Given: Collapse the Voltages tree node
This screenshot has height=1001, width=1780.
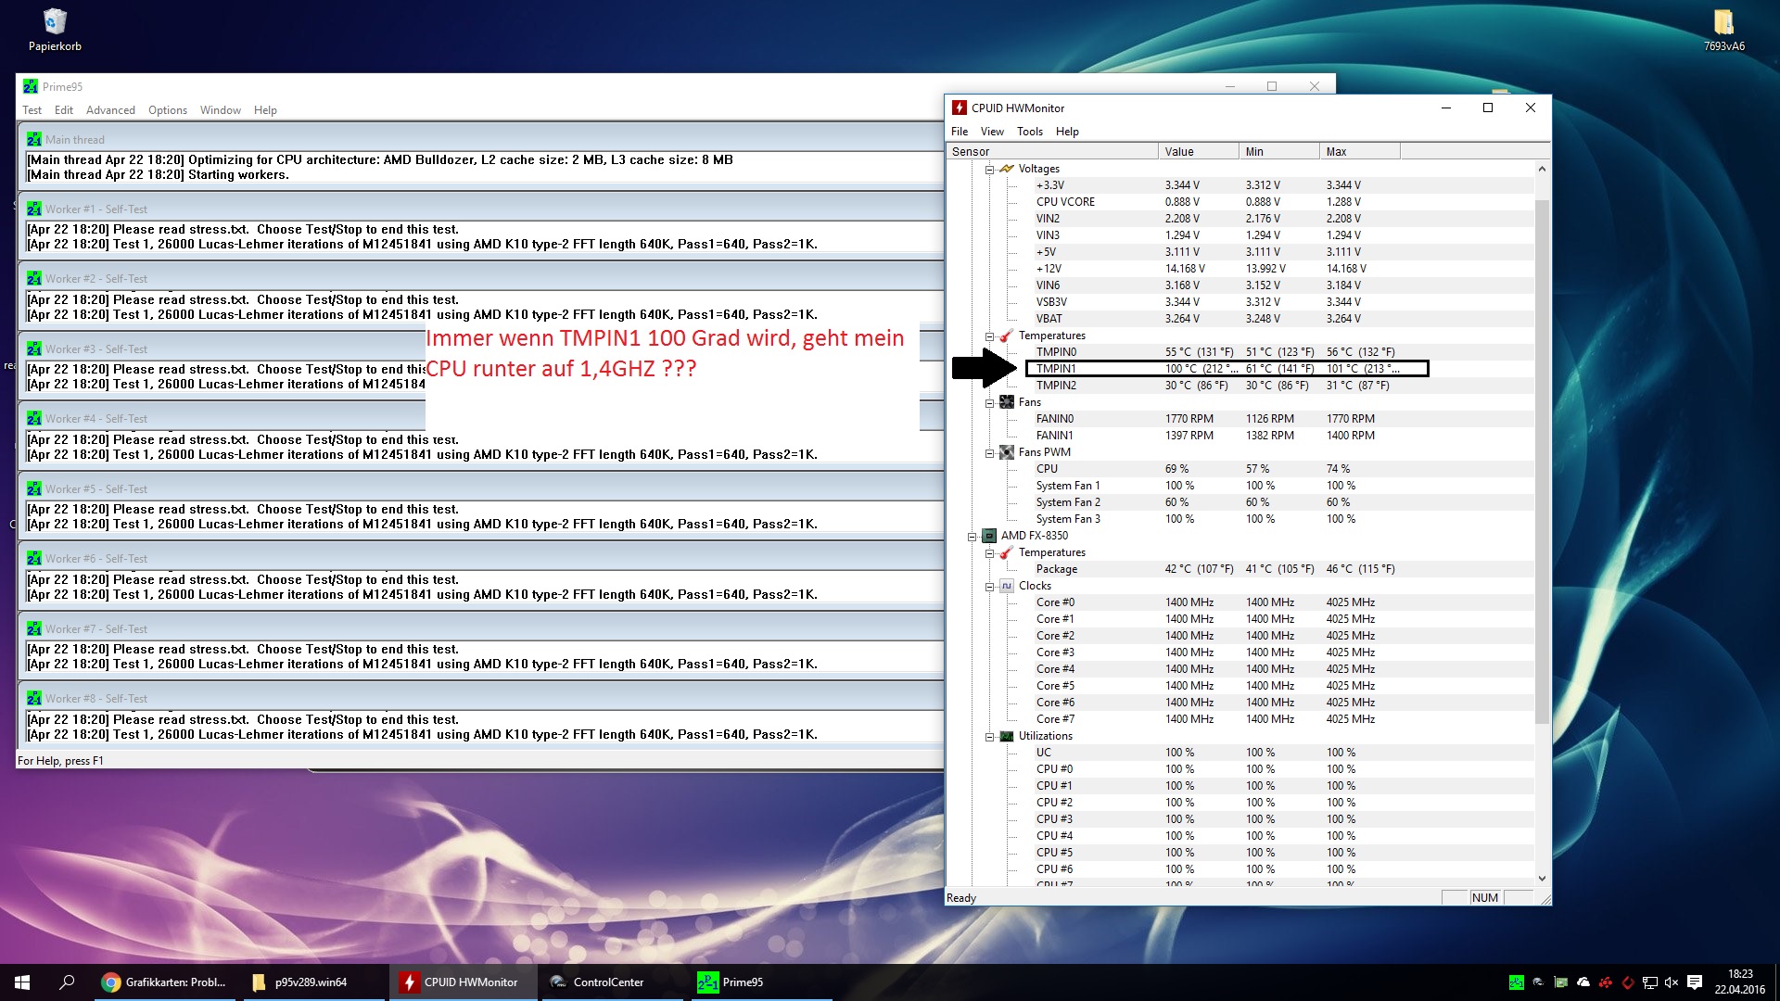Looking at the screenshot, I should [989, 170].
